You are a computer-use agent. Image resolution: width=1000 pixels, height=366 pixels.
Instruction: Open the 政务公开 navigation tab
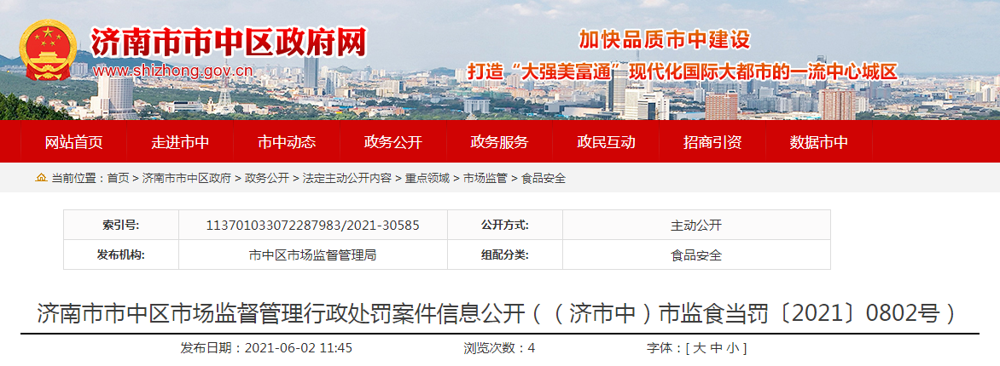(392, 142)
